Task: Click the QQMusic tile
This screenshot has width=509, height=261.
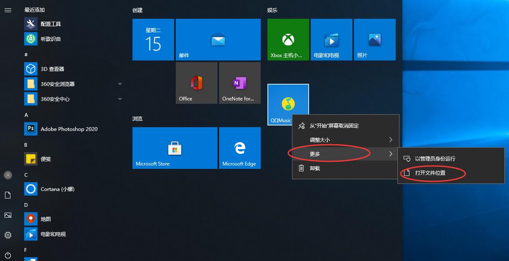Action: coord(288,105)
